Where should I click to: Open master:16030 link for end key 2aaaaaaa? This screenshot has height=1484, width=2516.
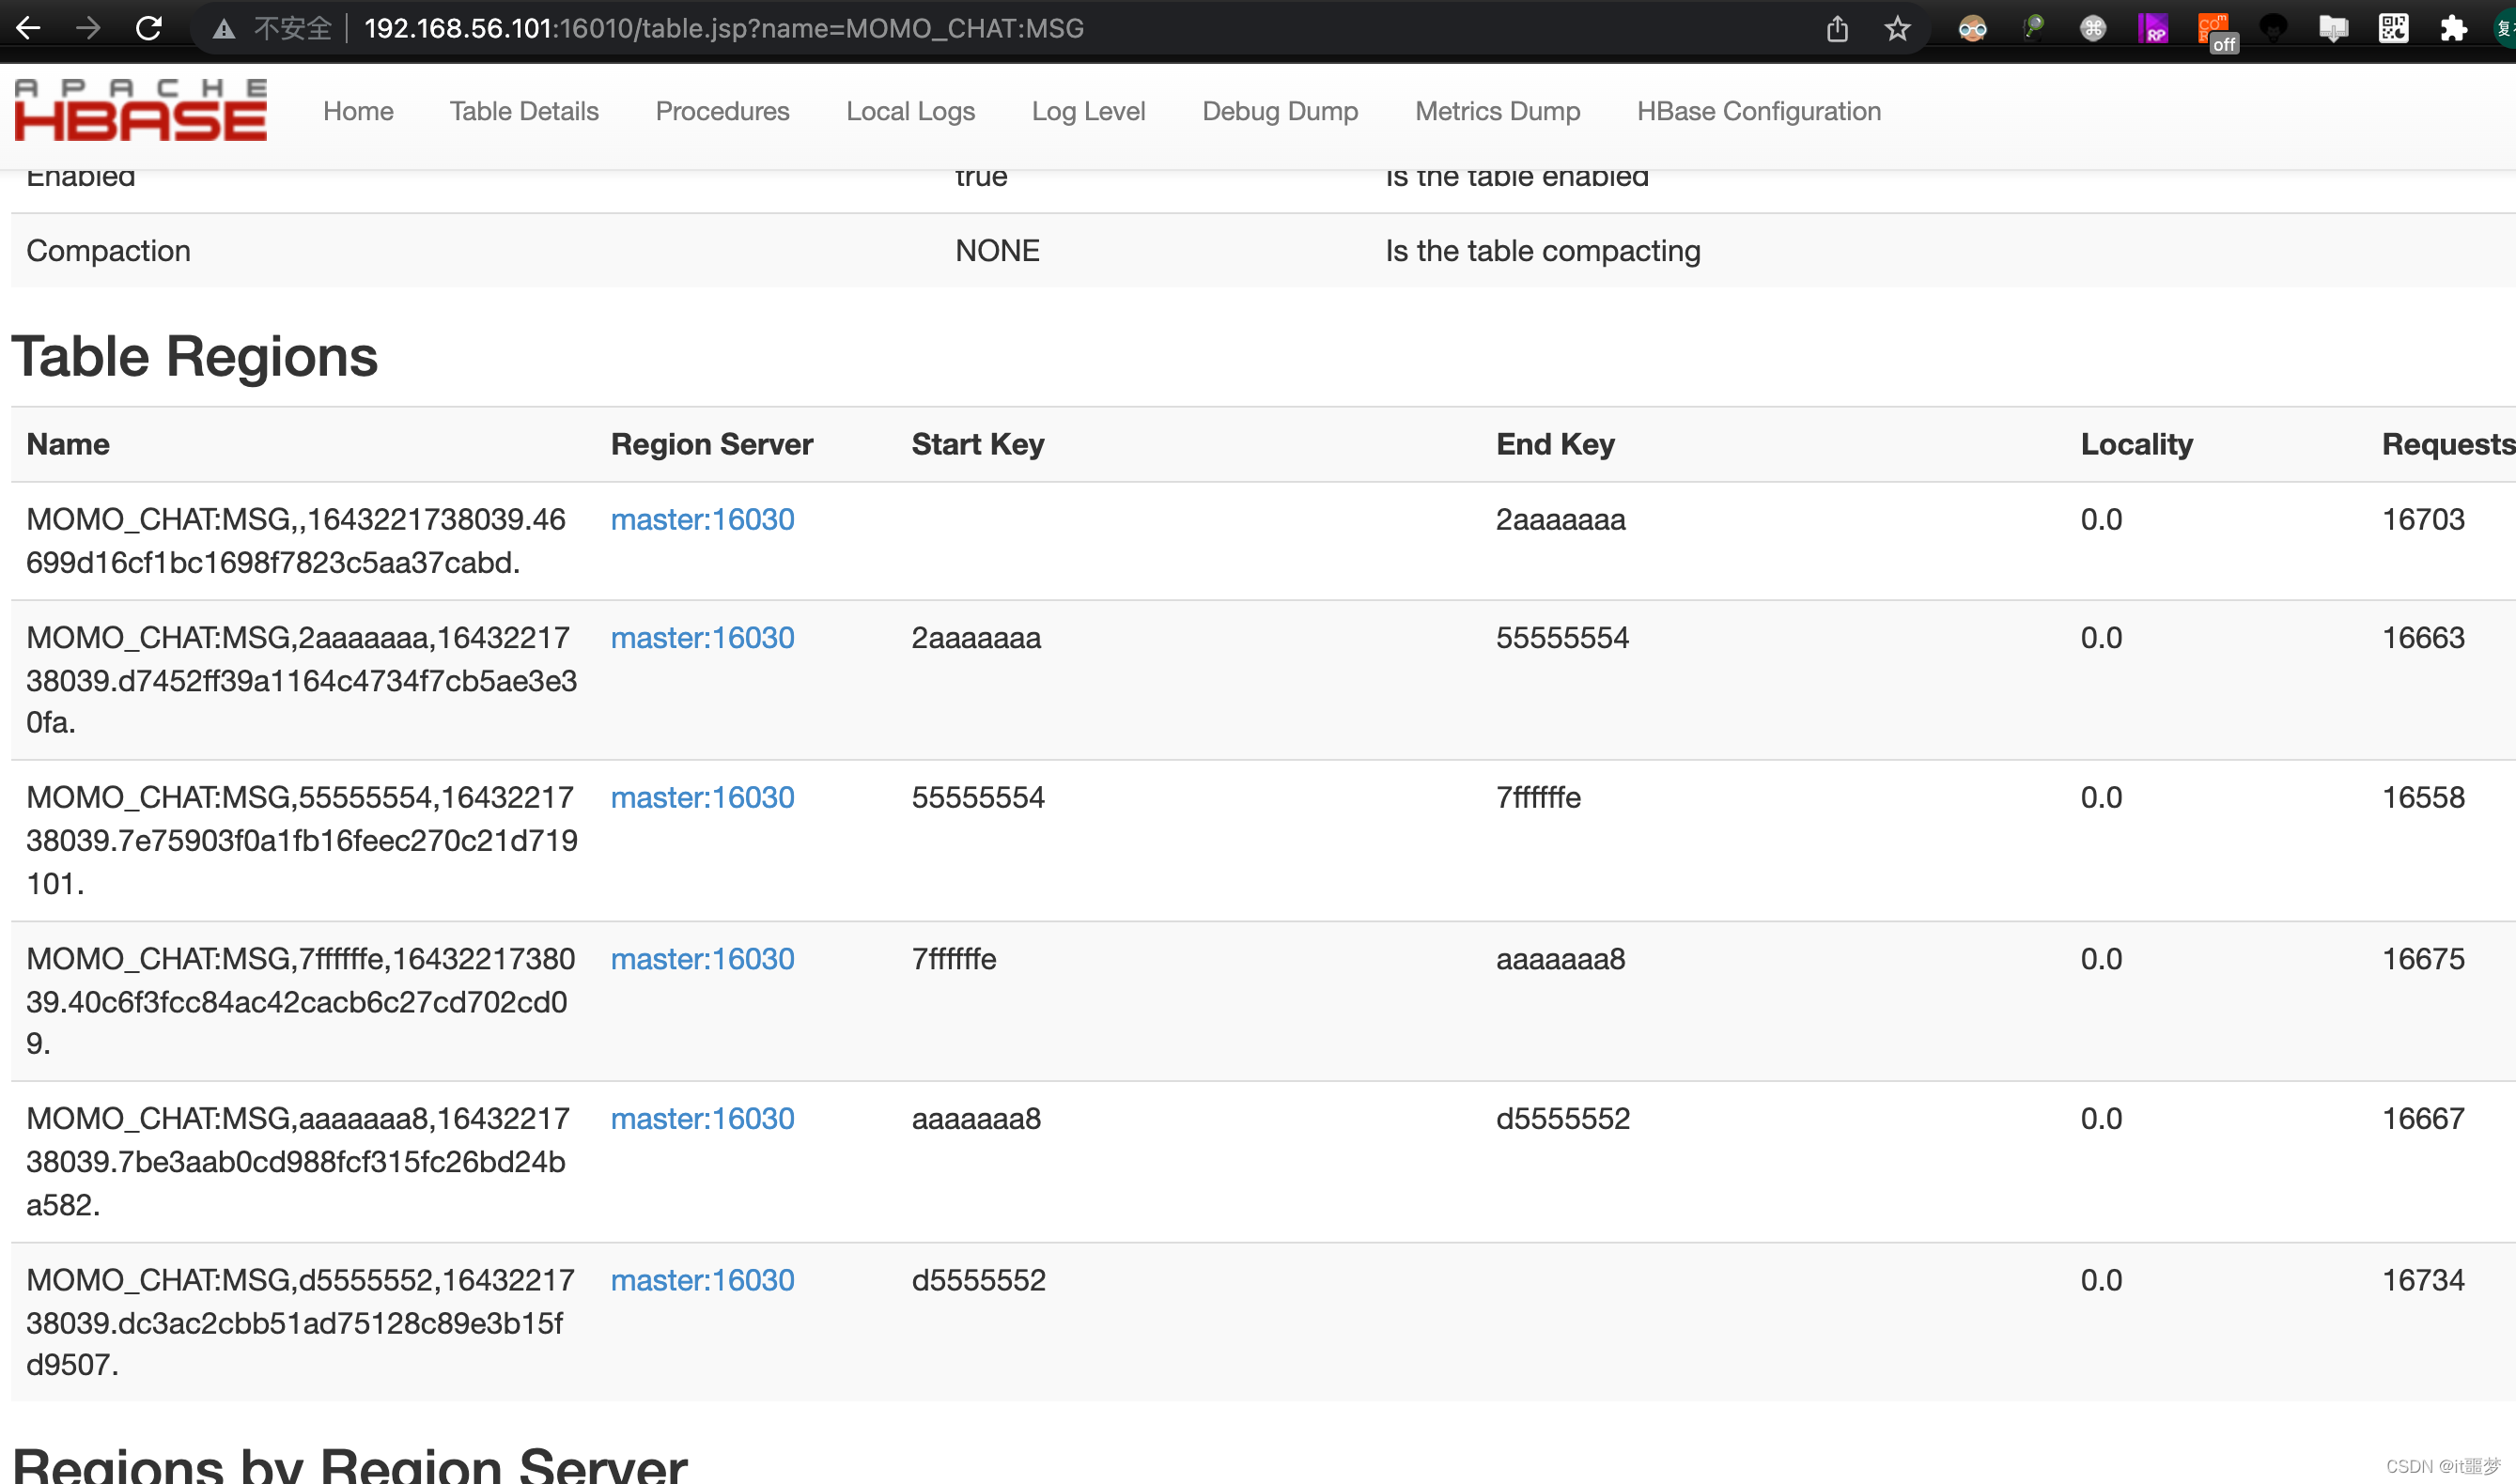click(x=702, y=519)
